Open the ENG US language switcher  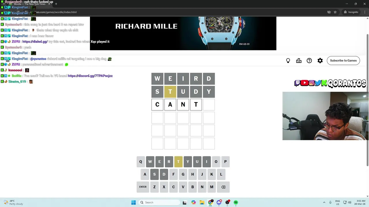(338, 202)
